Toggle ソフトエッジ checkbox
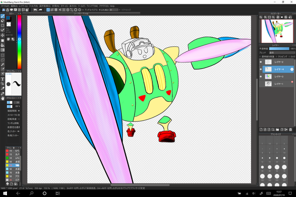296x197 pixels. [x=120, y=10]
